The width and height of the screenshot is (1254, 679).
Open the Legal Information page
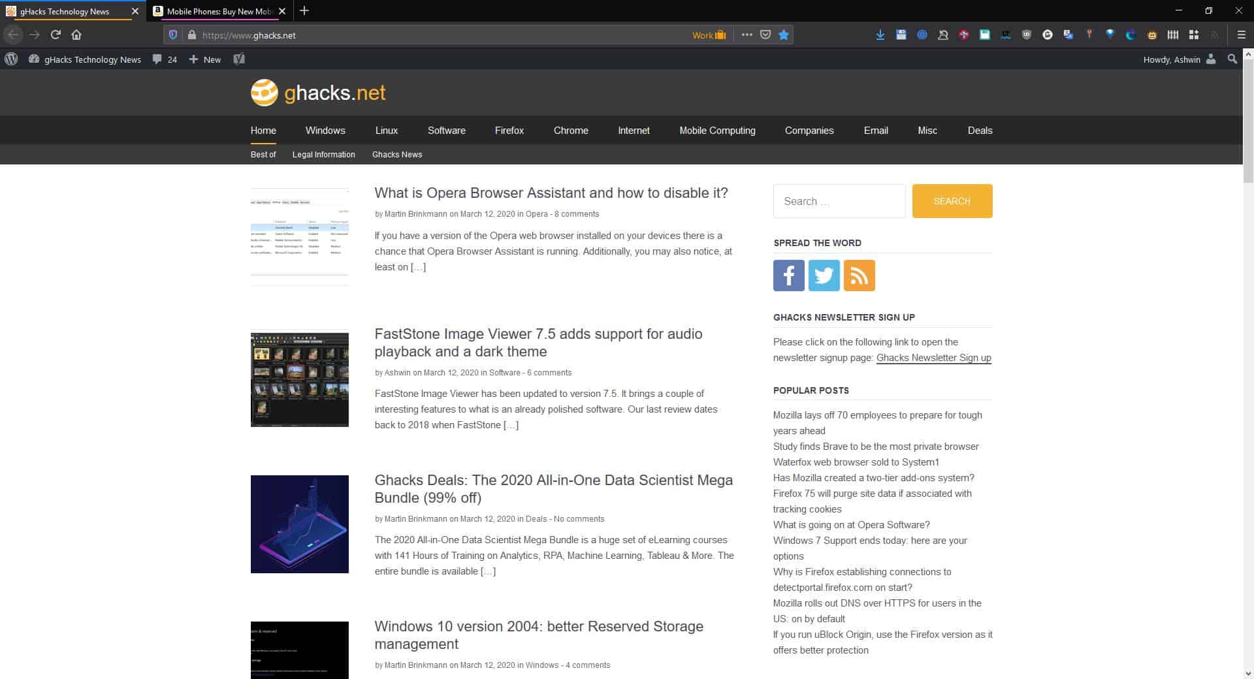324,155
